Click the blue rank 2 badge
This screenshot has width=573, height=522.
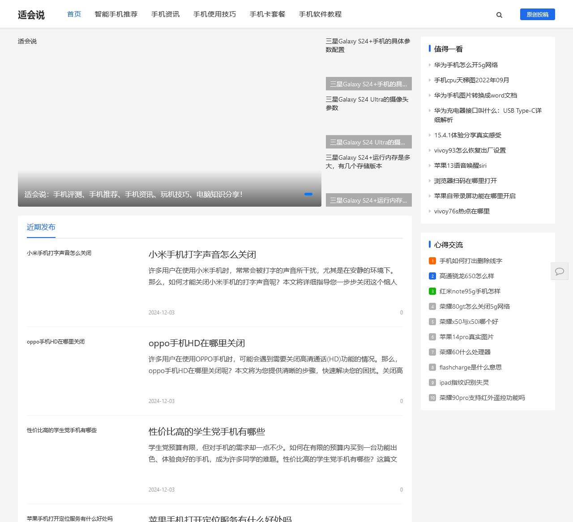pyautogui.click(x=432, y=276)
